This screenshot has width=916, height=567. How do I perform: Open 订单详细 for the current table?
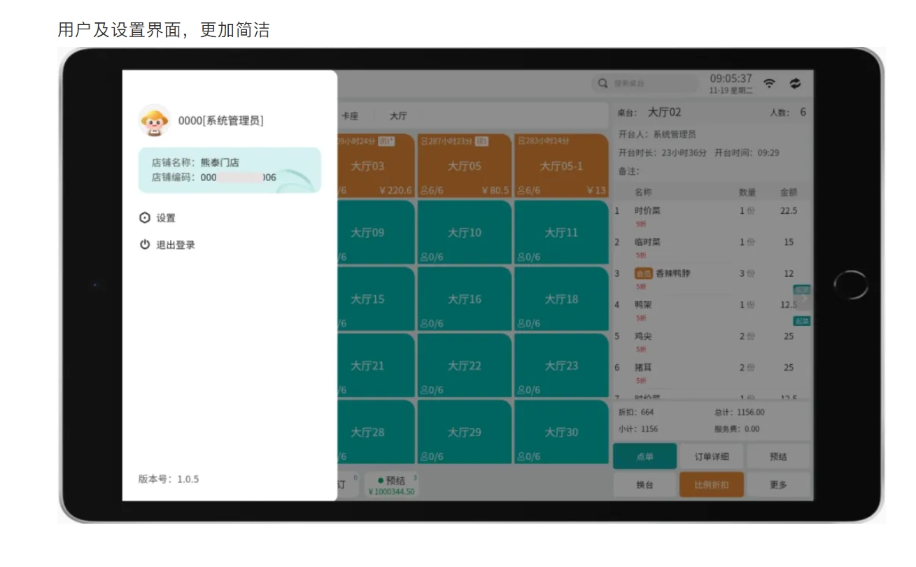(x=710, y=457)
